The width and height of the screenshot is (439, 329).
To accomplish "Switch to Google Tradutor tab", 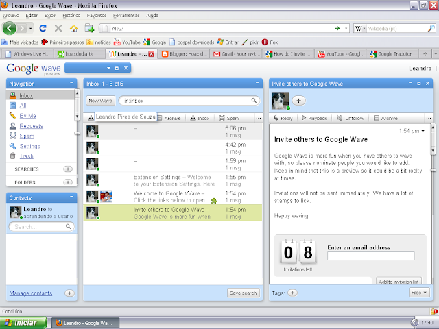I will tap(392, 53).
